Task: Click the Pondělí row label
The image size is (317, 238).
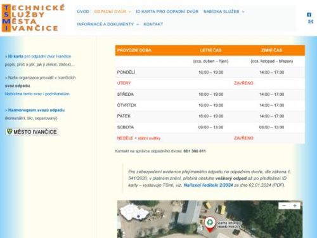Action: coord(126,72)
